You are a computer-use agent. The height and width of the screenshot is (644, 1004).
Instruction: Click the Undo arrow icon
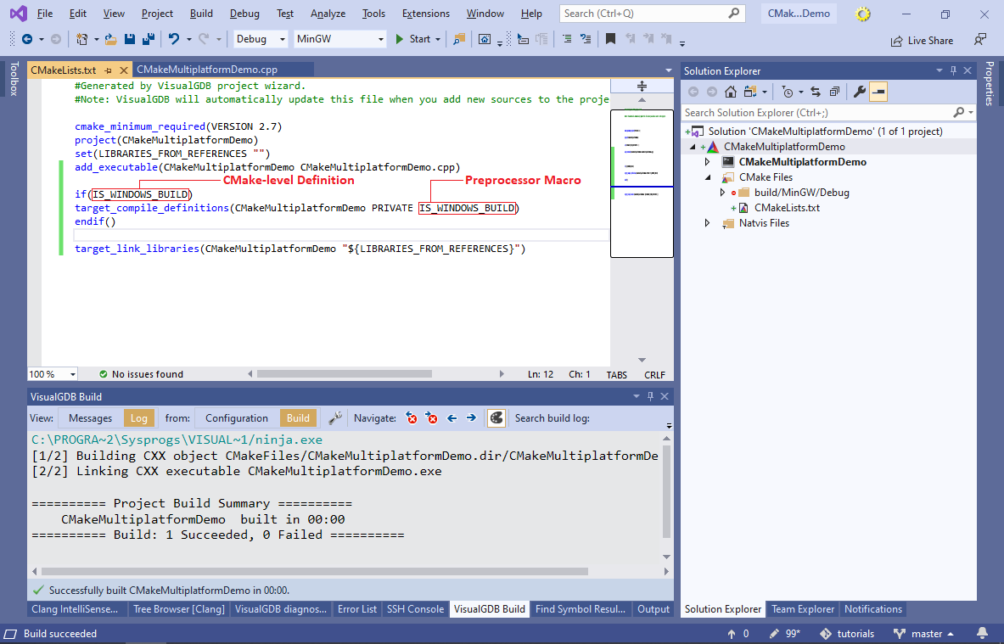[174, 39]
